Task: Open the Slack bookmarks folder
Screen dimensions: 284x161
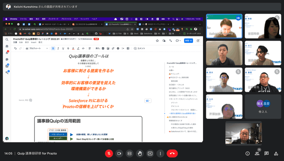Action: [135, 34]
